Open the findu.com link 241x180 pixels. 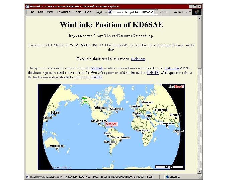click(172, 68)
